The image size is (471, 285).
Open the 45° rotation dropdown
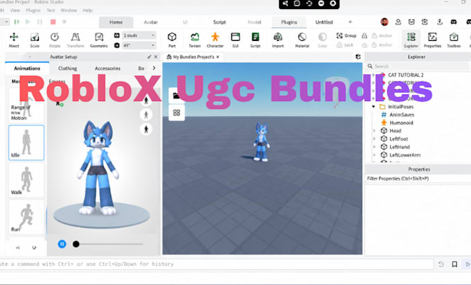139,45
